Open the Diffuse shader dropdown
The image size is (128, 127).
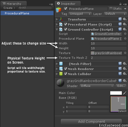click(x=97, y=86)
